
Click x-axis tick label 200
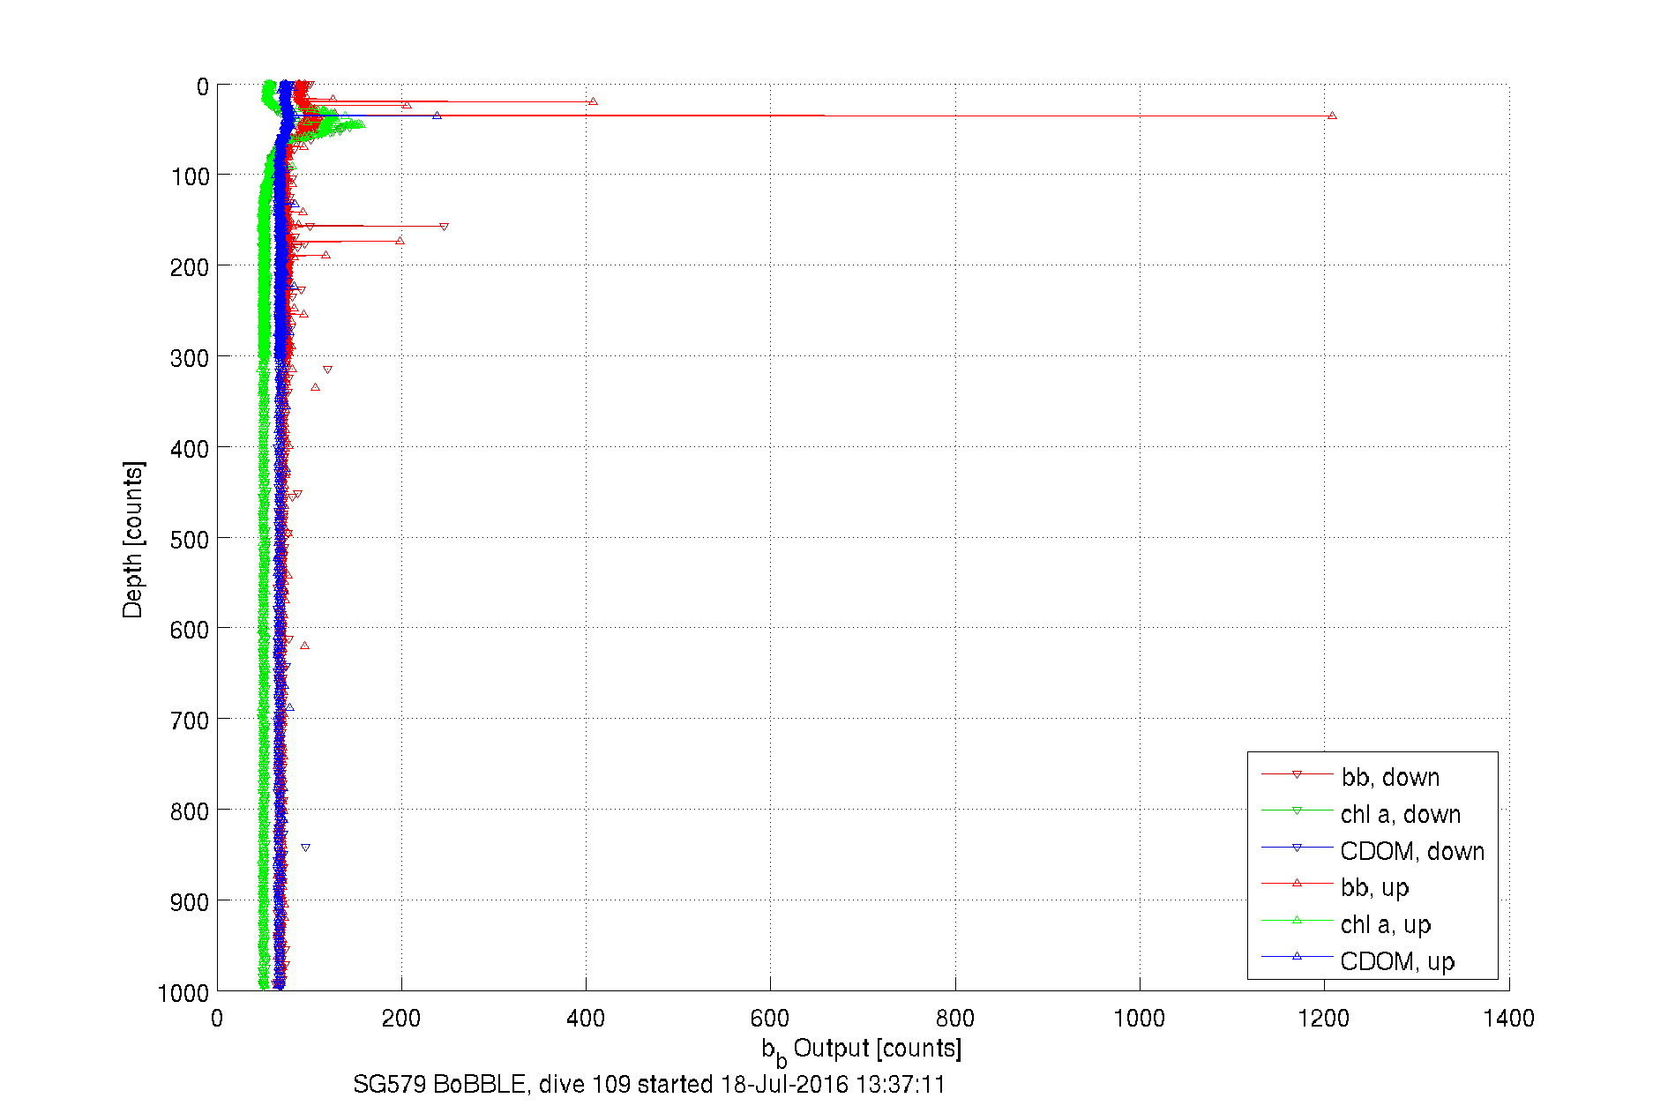(x=401, y=1019)
